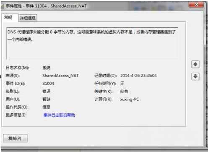Click the 级别(L) label
The image size is (208, 152).
(x=13, y=92)
